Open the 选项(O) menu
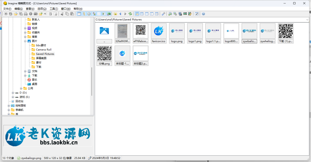The width and height of the screenshot is (311, 162). [x=42, y=9]
